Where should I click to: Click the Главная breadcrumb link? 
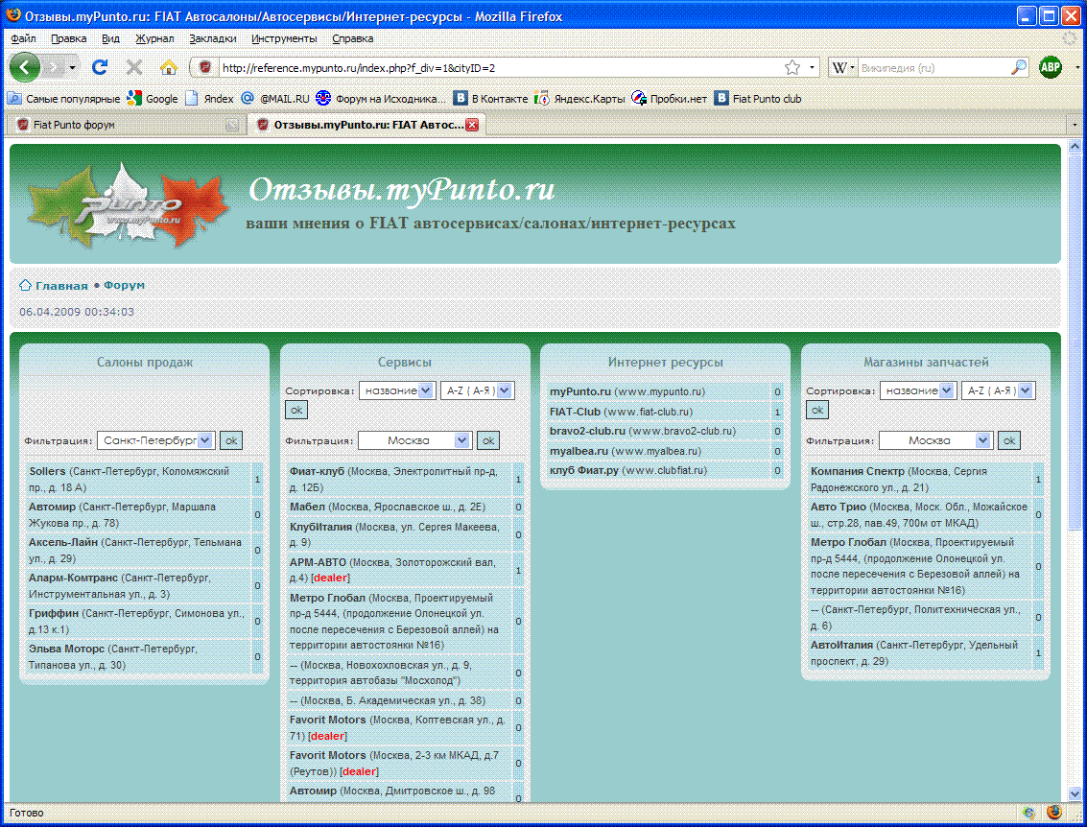coord(61,286)
